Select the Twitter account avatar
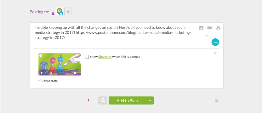This screenshot has width=262, height=113. (x=60, y=12)
